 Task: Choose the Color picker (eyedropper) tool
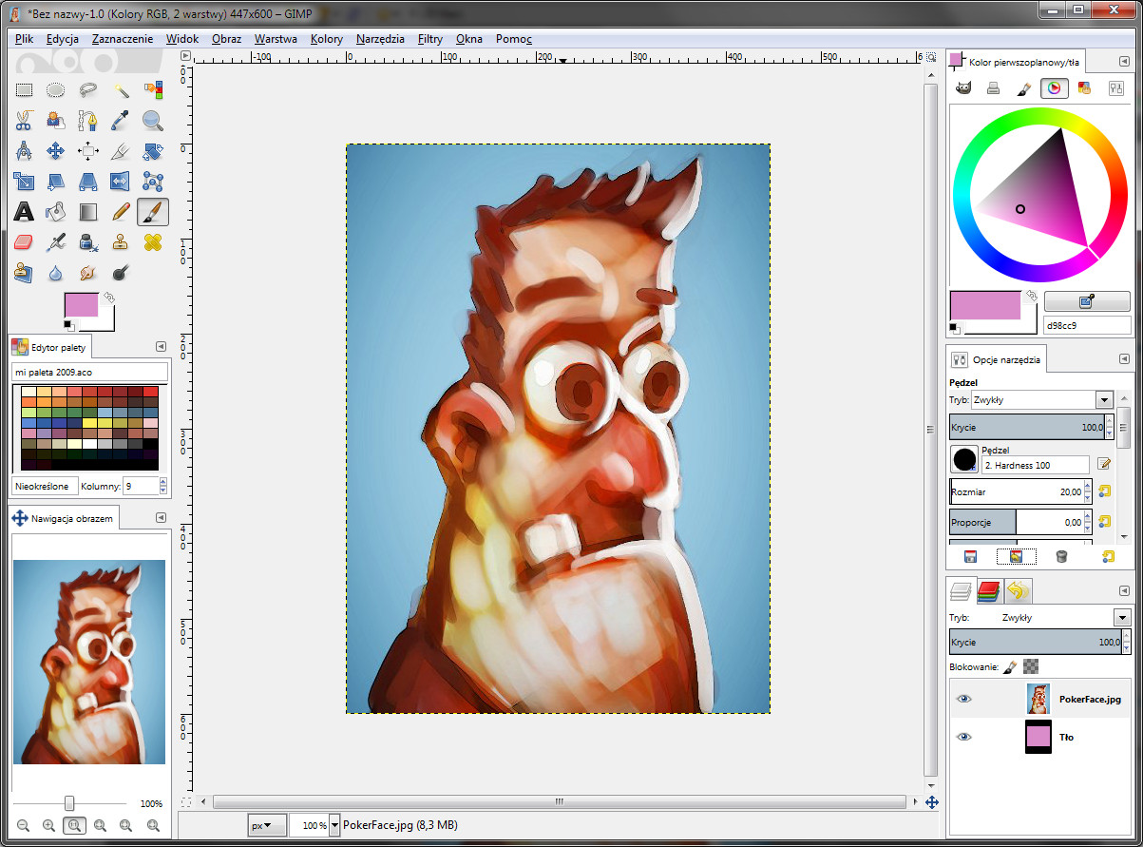point(118,120)
